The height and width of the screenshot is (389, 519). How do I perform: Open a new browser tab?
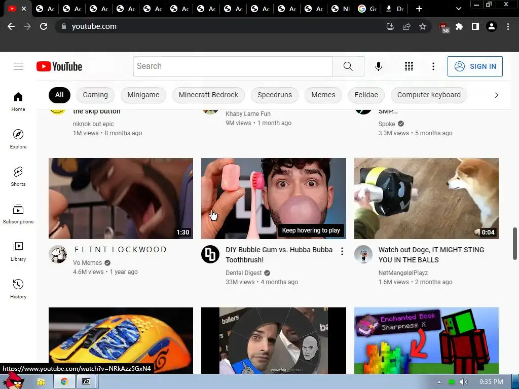(419, 9)
